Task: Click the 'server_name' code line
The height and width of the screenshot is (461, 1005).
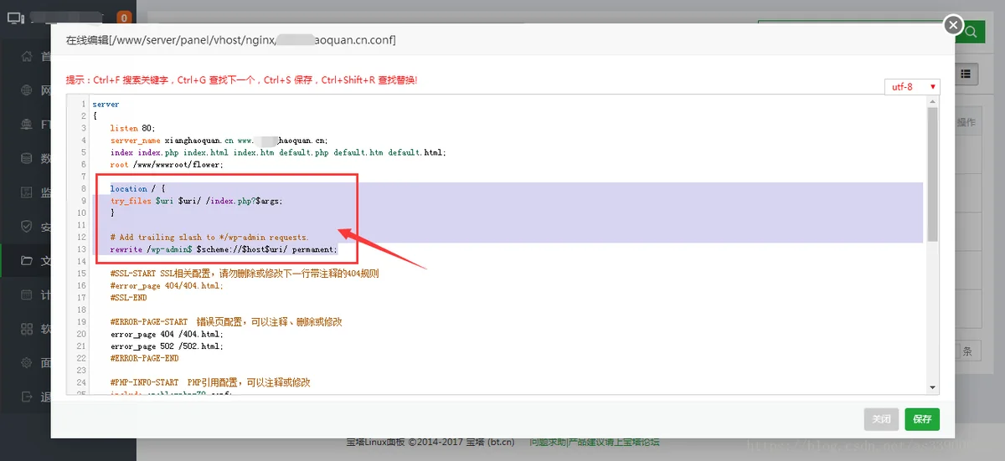Action: [x=219, y=141]
